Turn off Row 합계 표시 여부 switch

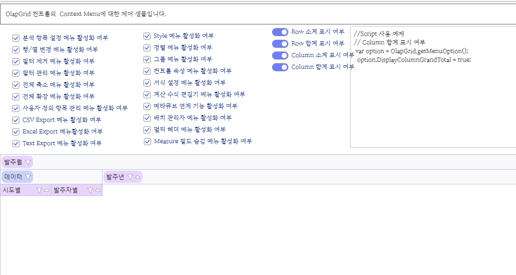pos(280,44)
